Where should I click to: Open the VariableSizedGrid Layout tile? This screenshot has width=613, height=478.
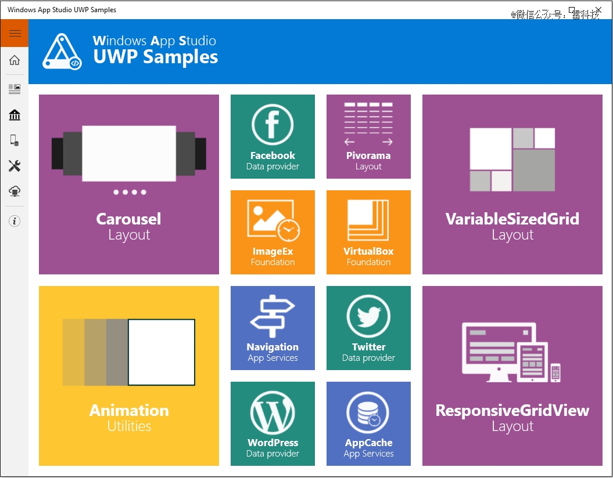(x=512, y=184)
